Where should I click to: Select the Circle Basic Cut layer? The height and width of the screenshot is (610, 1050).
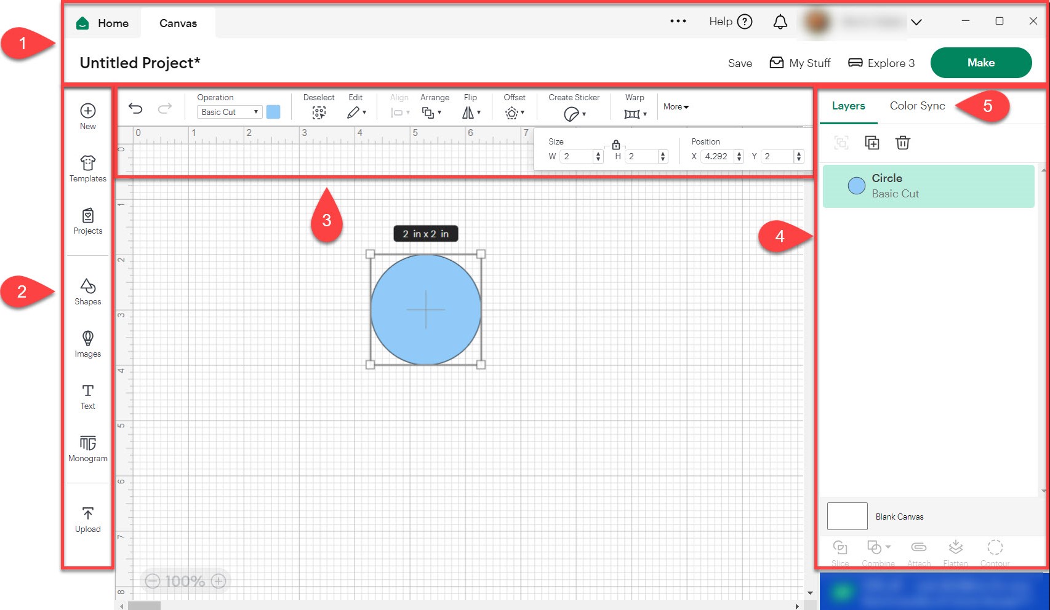click(x=928, y=186)
